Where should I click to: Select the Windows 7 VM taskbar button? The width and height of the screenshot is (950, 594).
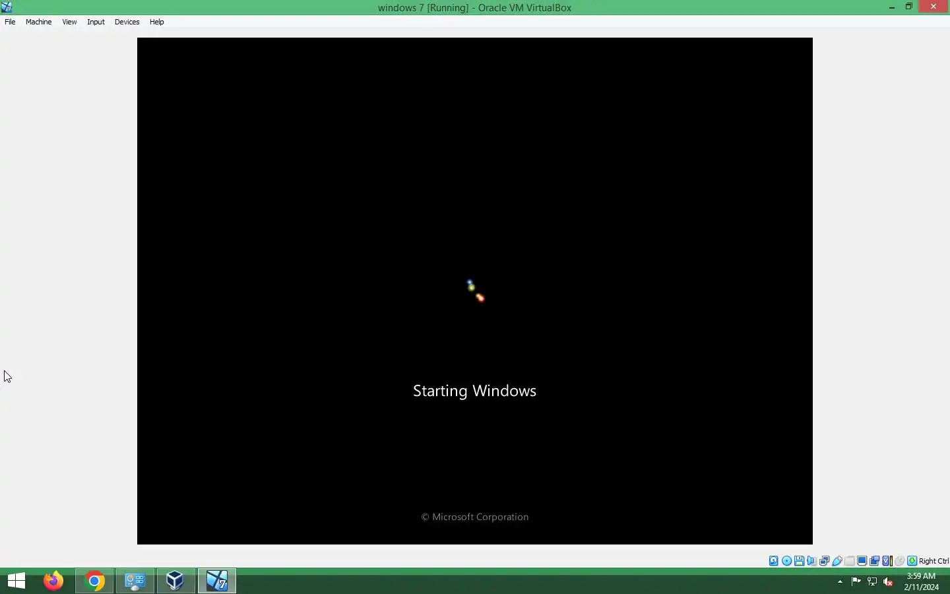217,581
